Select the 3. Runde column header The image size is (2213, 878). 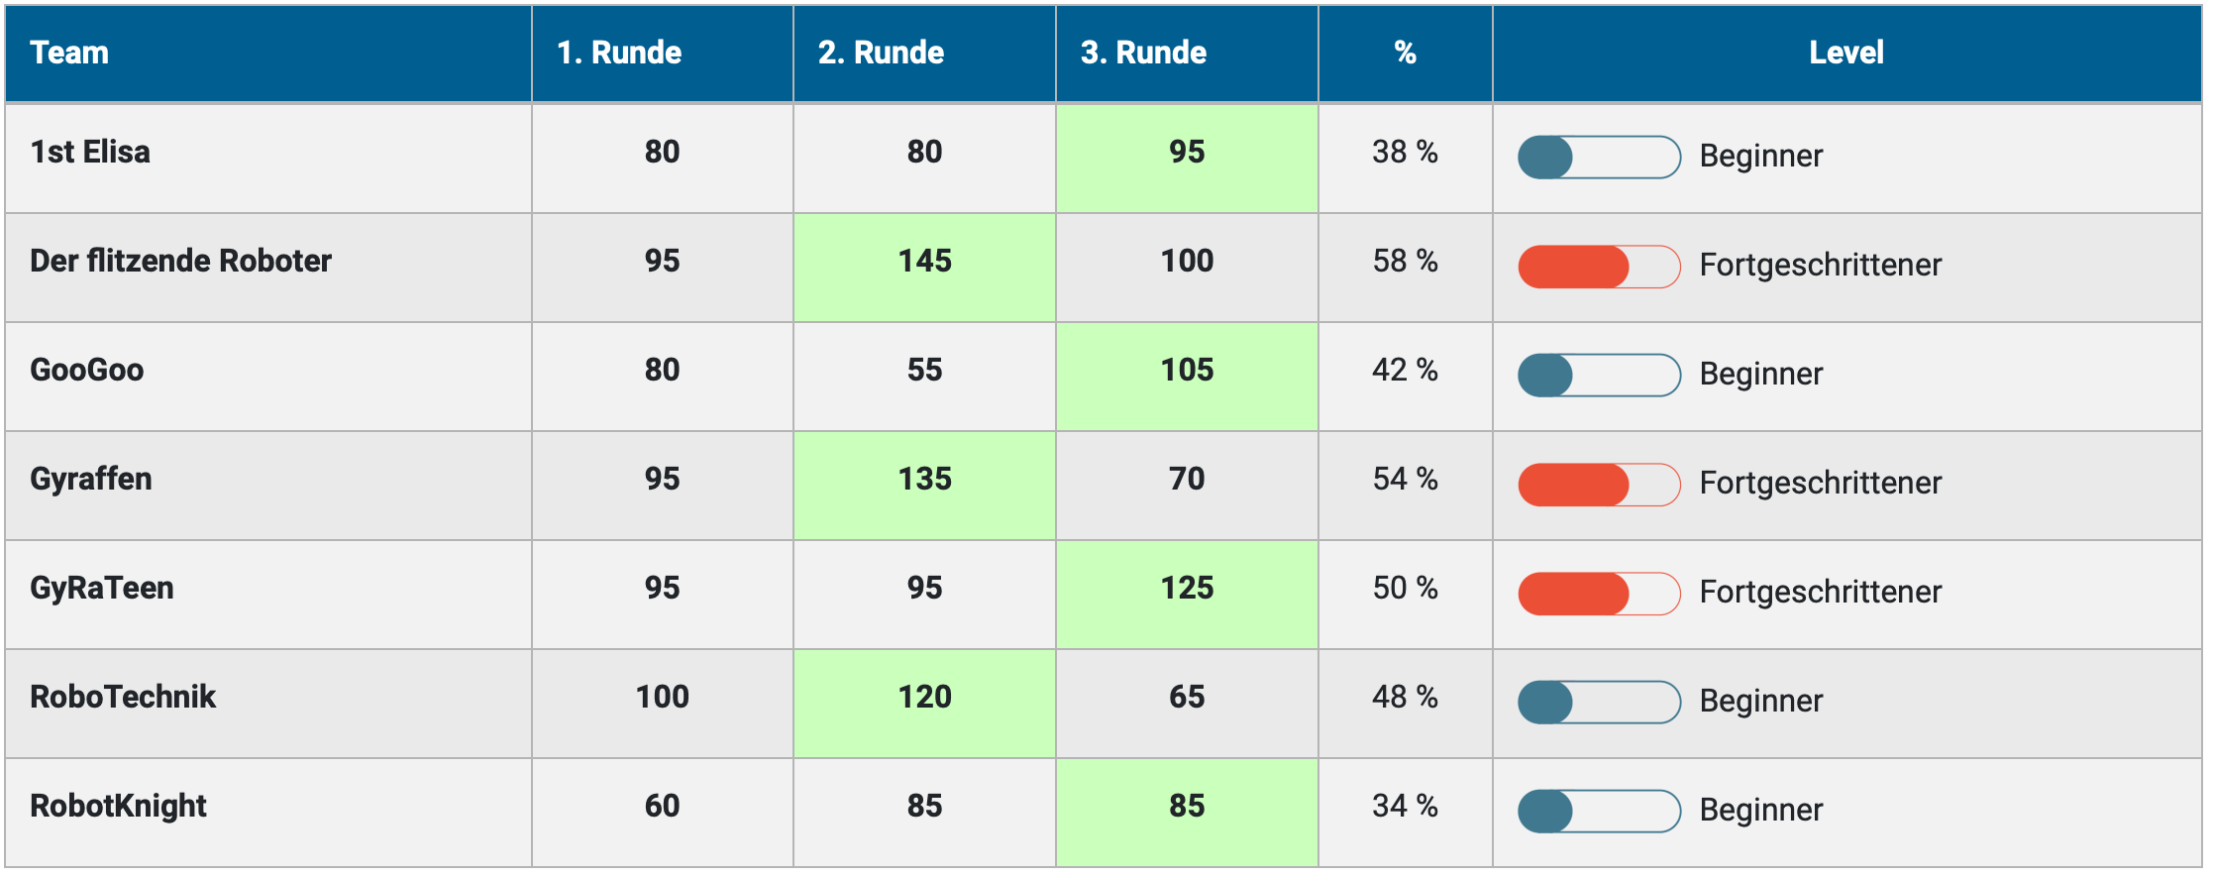coord(1143,53)
